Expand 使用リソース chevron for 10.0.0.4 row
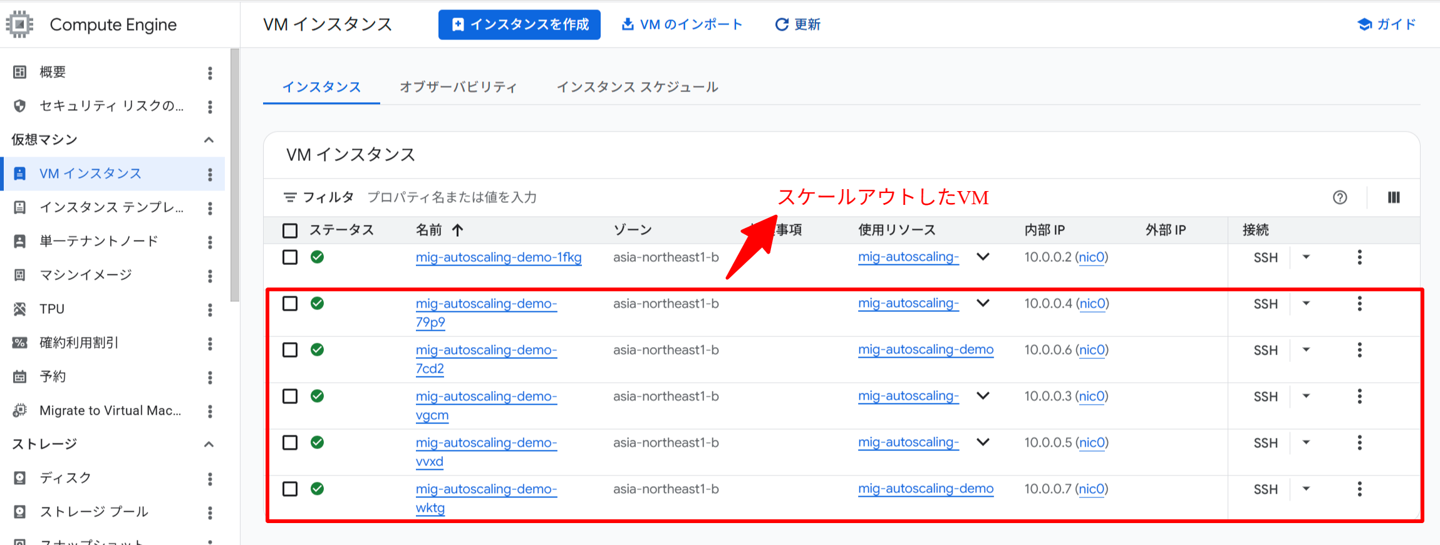 pyautogui.click(x=983, y=303)
